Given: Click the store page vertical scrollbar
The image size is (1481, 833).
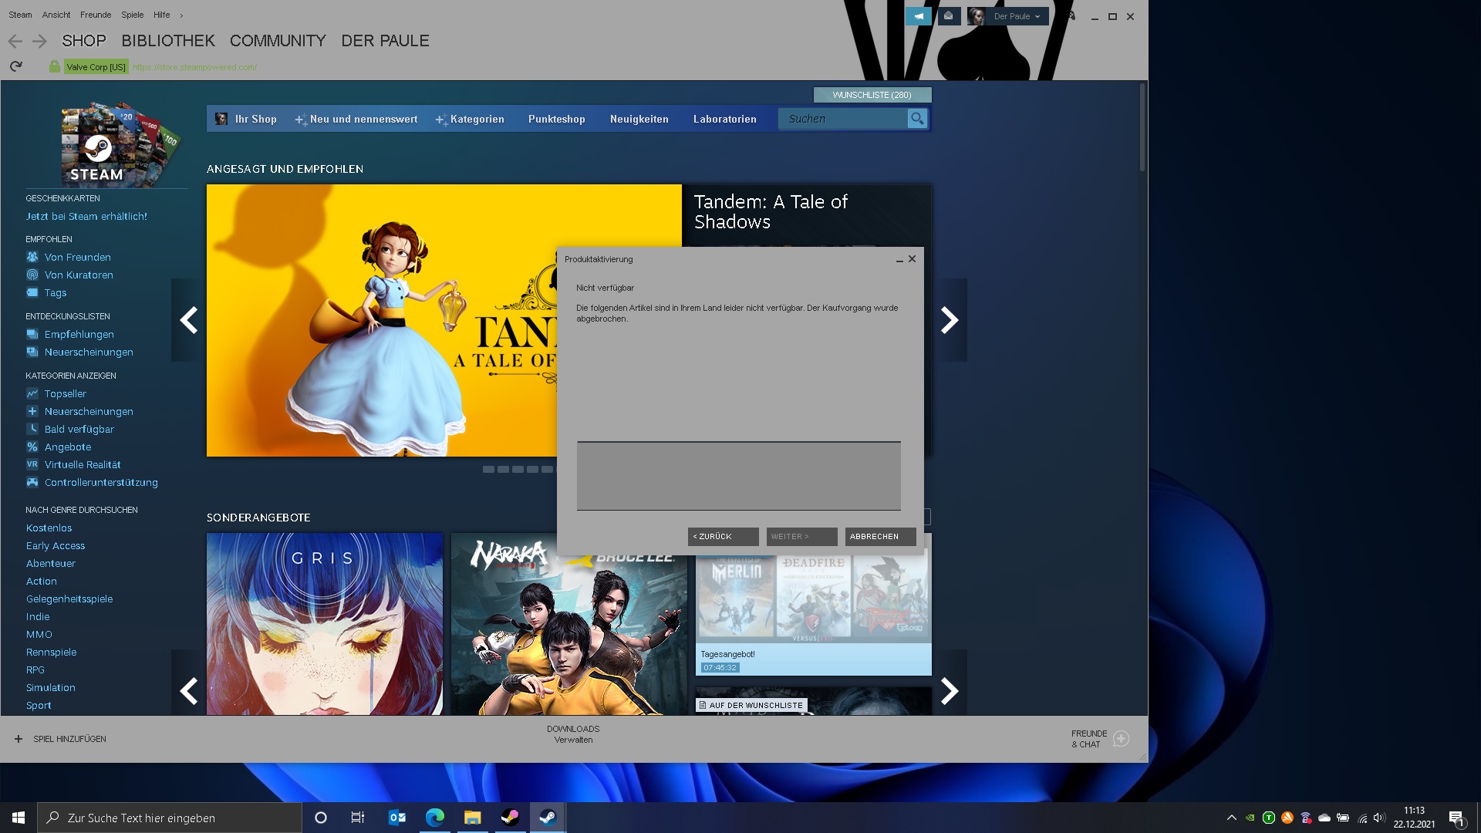Looking at the screenshot, I should (x=1142, y=128).
